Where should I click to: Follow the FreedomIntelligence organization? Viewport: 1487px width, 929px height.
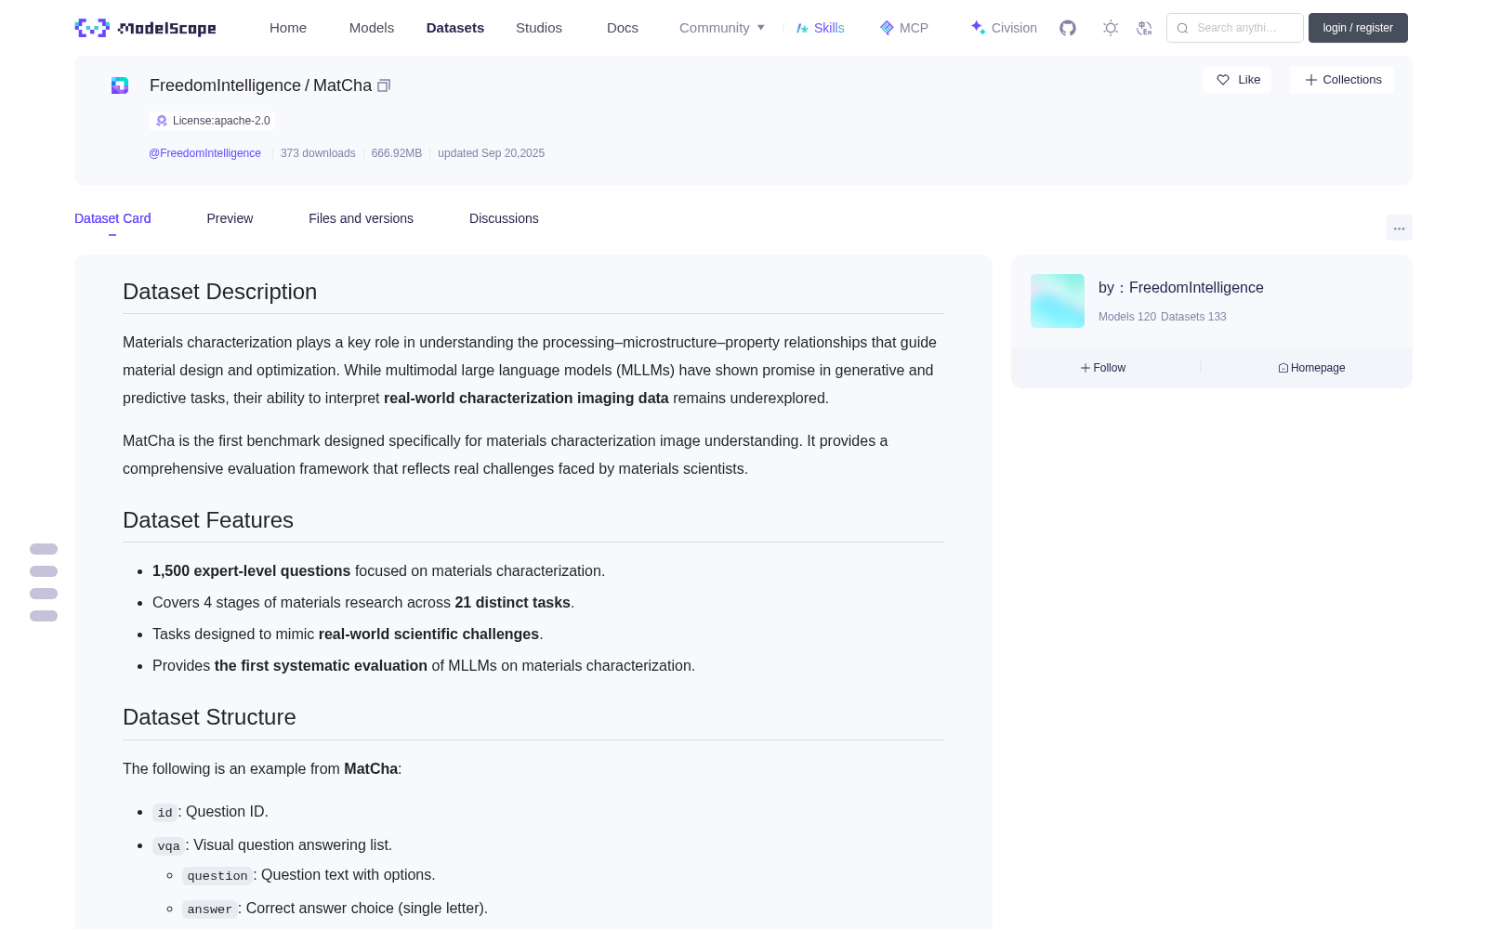click(1103, 368)
